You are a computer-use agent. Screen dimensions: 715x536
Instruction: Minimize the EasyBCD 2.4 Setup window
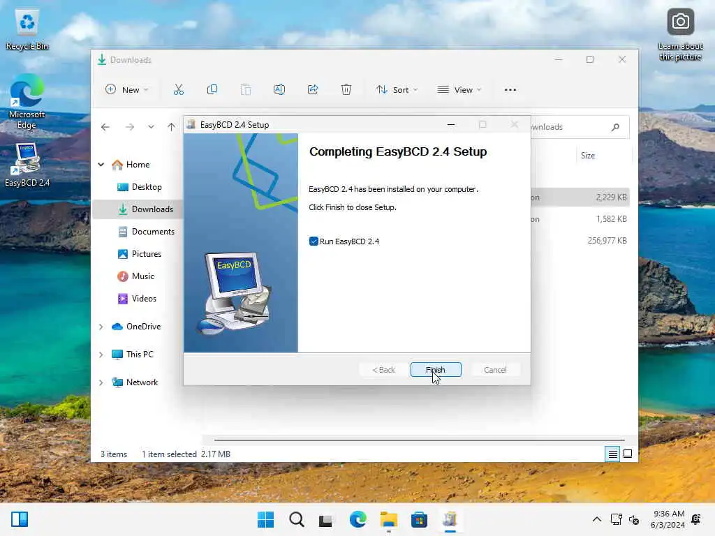[x=451, y=124]
